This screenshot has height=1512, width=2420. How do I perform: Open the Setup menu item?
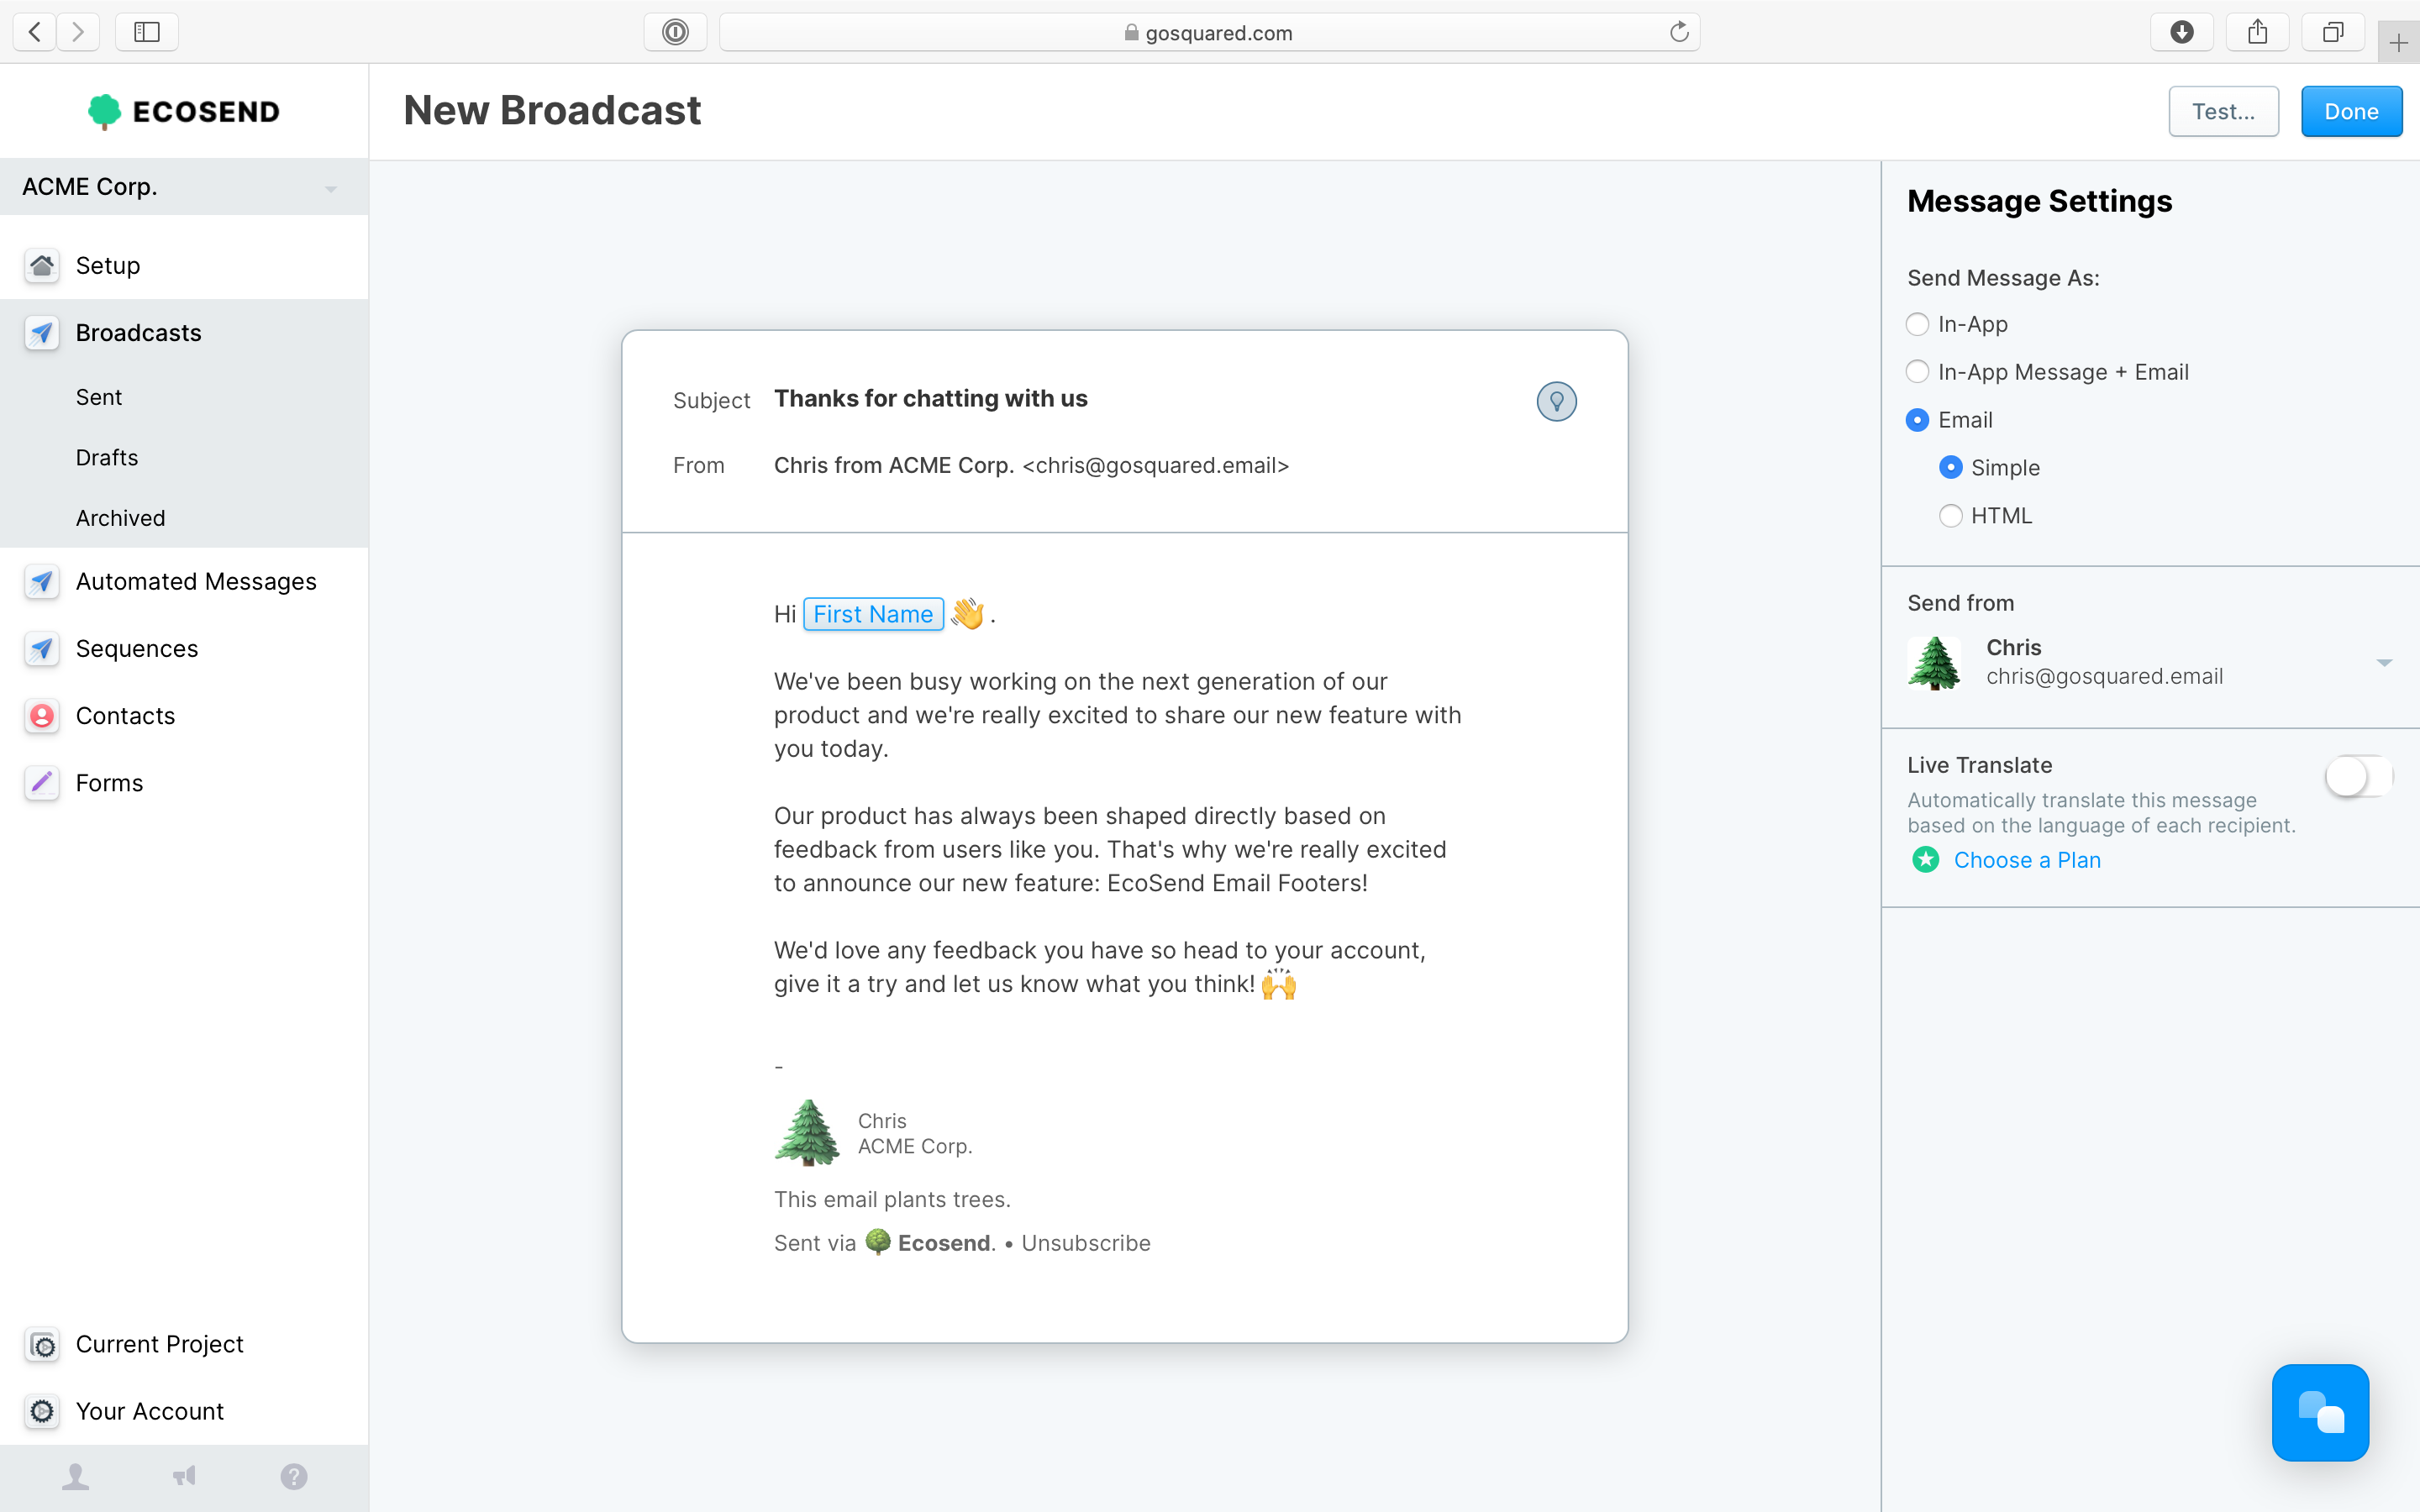tap(184, 266)
